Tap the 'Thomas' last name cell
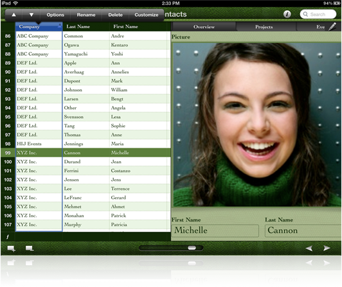The height and width of the screenshot is (287, 342). click(86, 135)
